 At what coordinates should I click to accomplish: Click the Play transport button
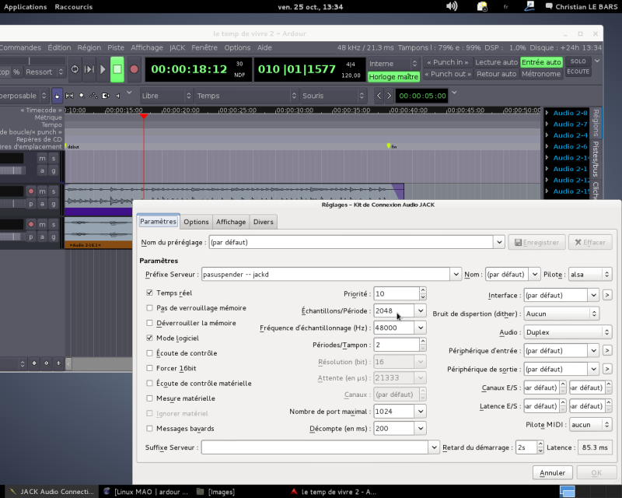tap(103, 69)
